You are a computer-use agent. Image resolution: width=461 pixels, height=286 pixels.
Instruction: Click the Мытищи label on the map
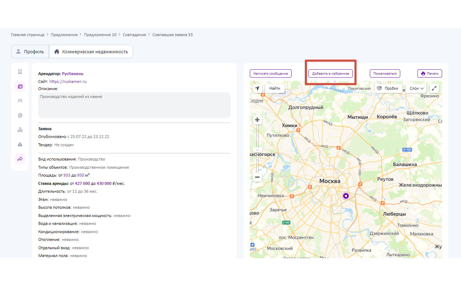[358, 117]
